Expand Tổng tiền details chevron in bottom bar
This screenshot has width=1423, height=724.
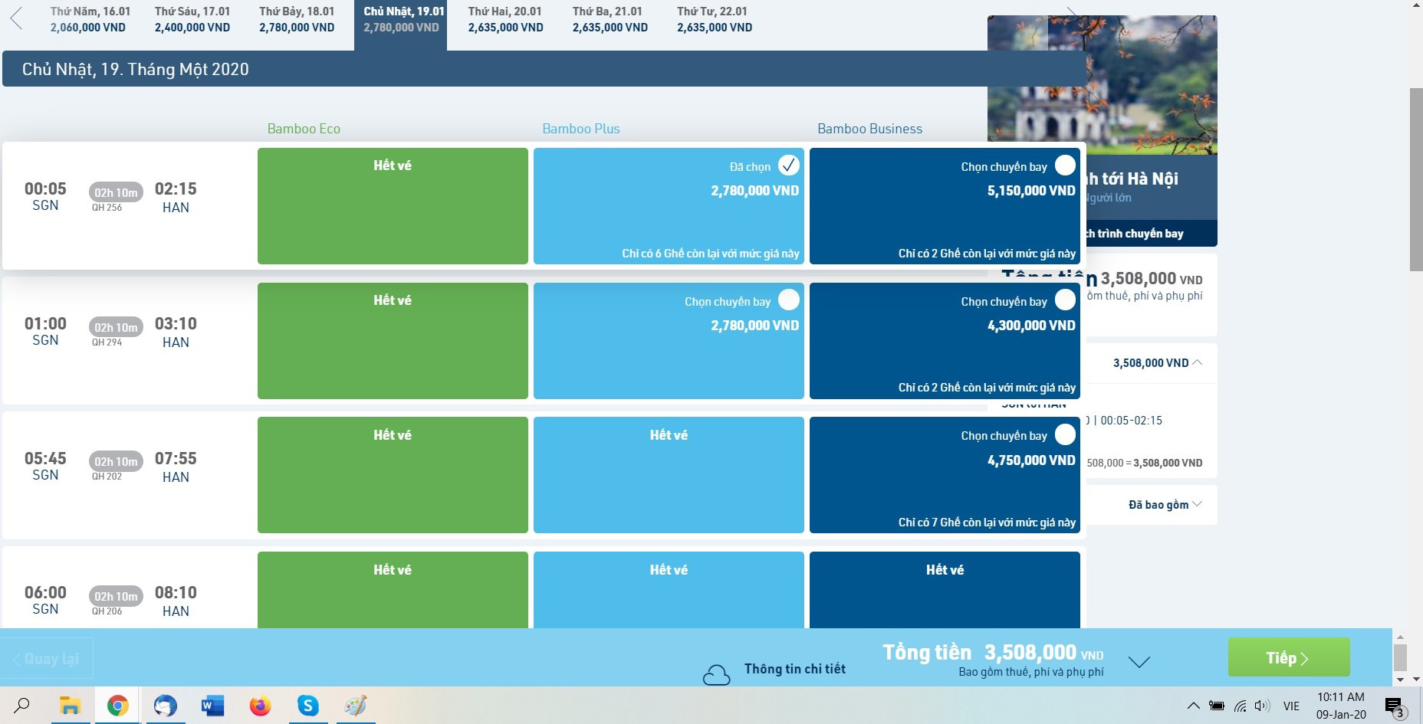click(x=1139, y=661)
